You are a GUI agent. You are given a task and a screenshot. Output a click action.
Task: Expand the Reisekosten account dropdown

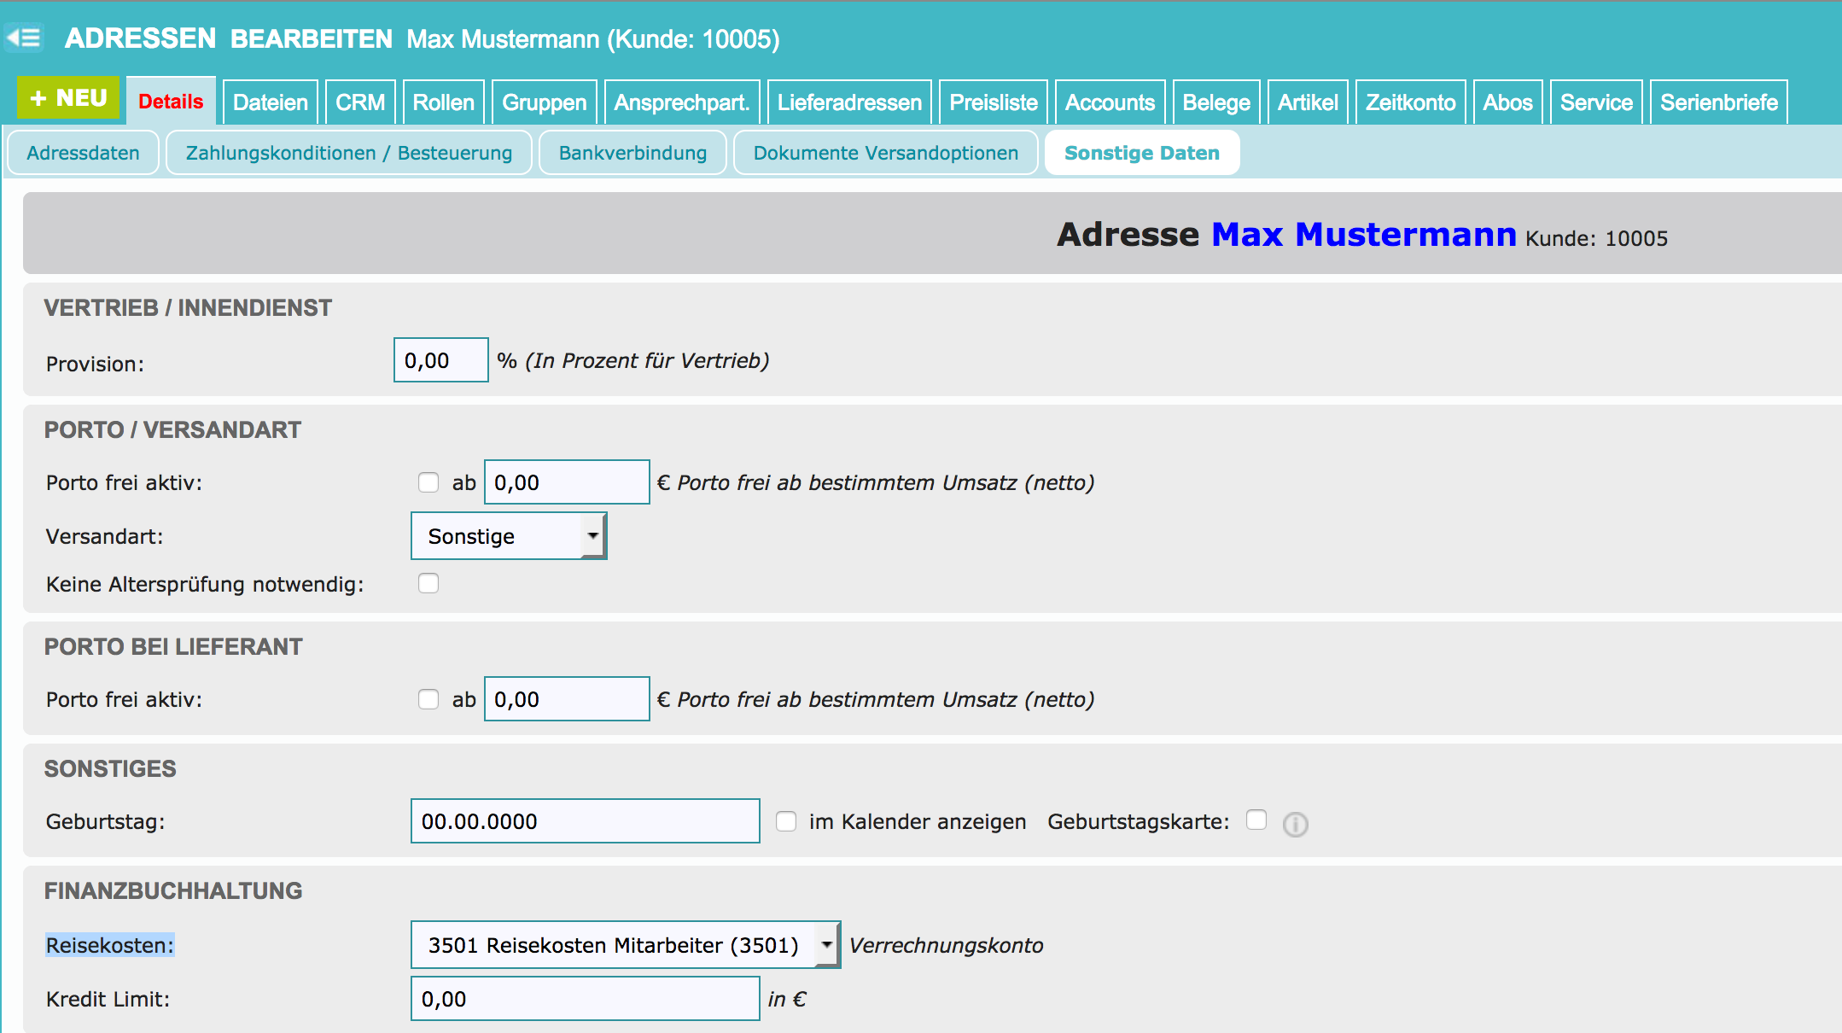pos(625,944)
